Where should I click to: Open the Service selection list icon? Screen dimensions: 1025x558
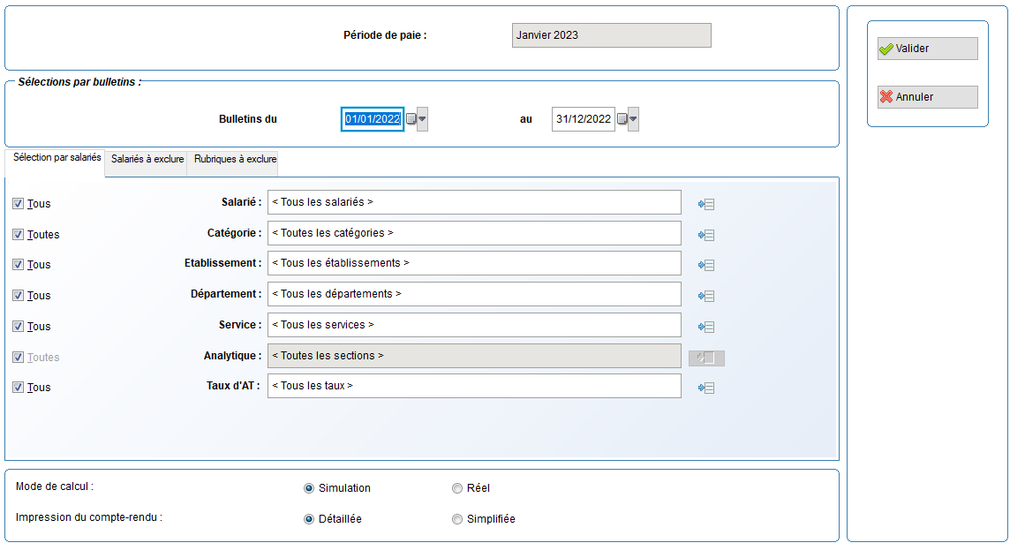point(706,327)
